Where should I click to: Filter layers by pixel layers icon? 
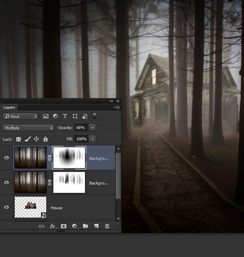pos(45,116)
